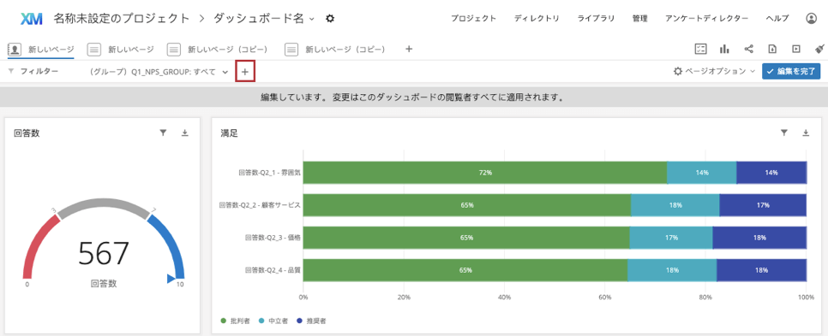828x336 pixels.
Task: Toggle the 中立者 legend item
Action: (x=273, y=321)
